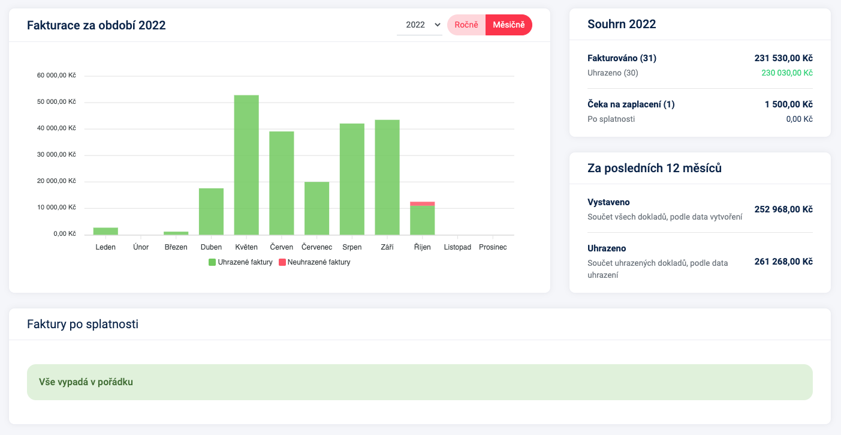Viewport: 841px width, 435px height.
Task: Click the 231 530,00 Kč amount
Action: [783, 58]
